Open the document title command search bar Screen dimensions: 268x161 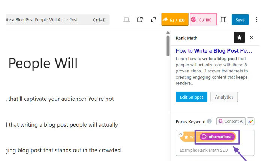56,20
